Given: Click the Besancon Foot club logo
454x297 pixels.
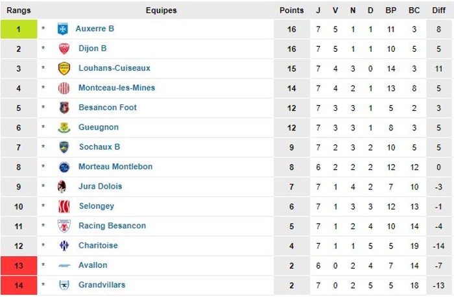Looking at the screenshot, I should coord(64,108).
